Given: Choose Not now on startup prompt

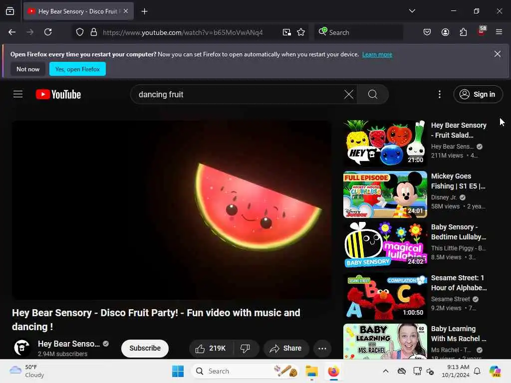Looking at the screenshot, I should tap(28, 69).
